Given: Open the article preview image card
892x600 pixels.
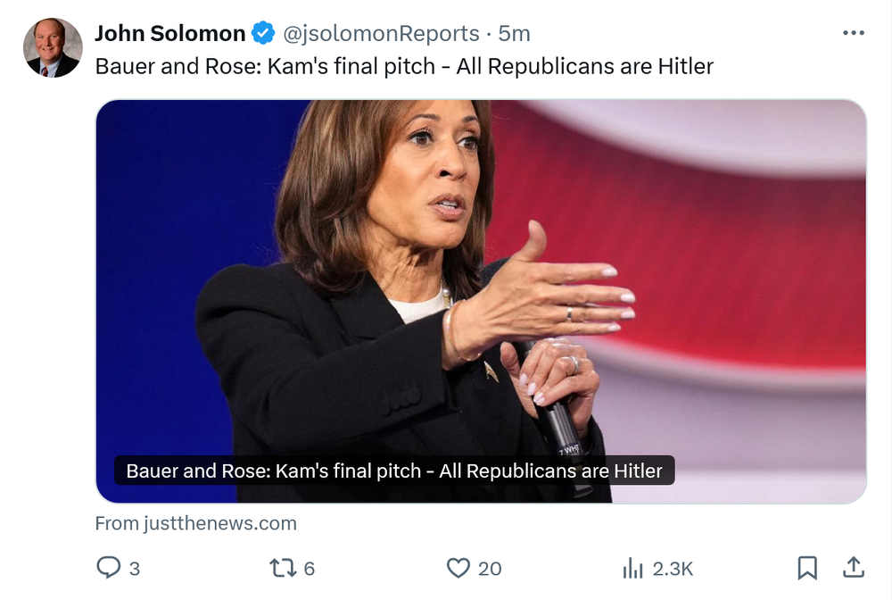Looking at the screenshot, I should (x=481, y=268).
